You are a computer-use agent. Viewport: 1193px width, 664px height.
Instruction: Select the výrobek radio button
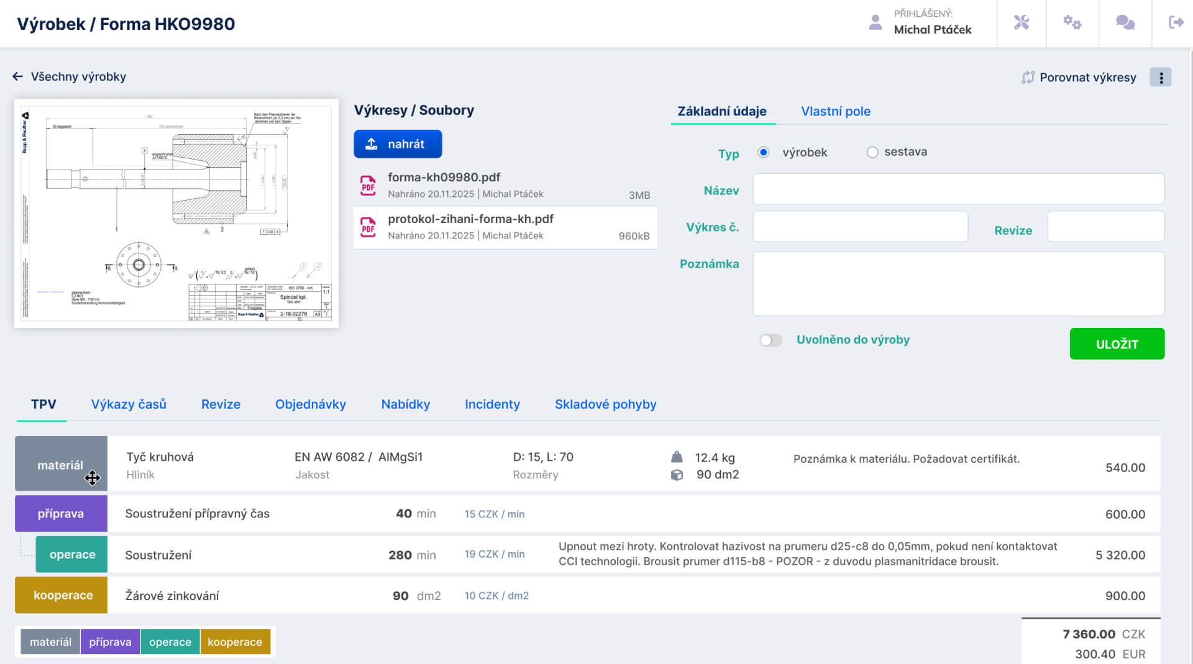[764, 152]
